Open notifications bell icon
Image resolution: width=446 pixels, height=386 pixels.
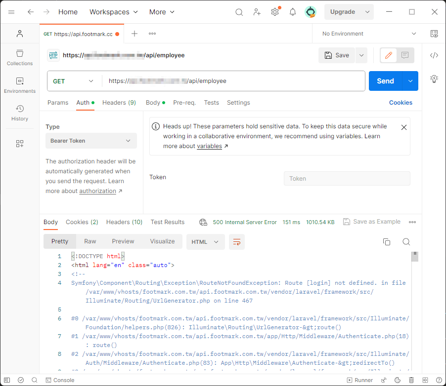(293, 12)
